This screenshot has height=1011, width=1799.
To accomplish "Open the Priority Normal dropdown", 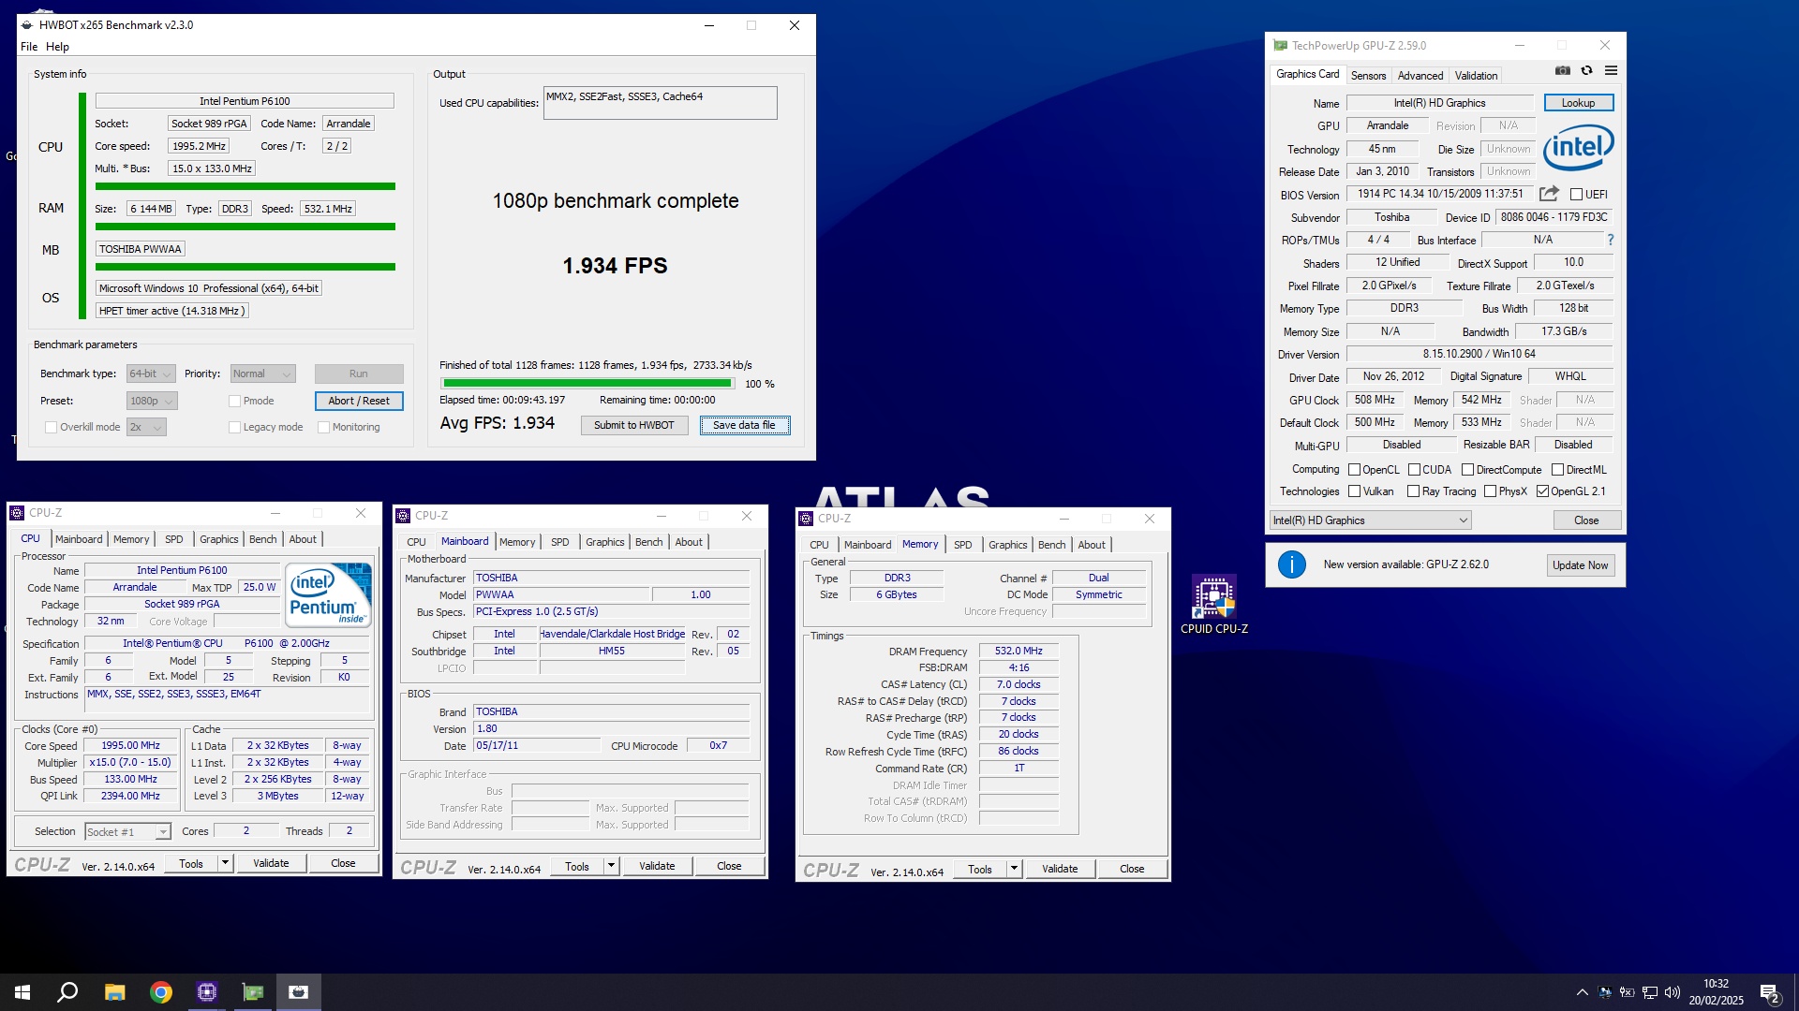I will pyautogui.click(x=262, y=374).
